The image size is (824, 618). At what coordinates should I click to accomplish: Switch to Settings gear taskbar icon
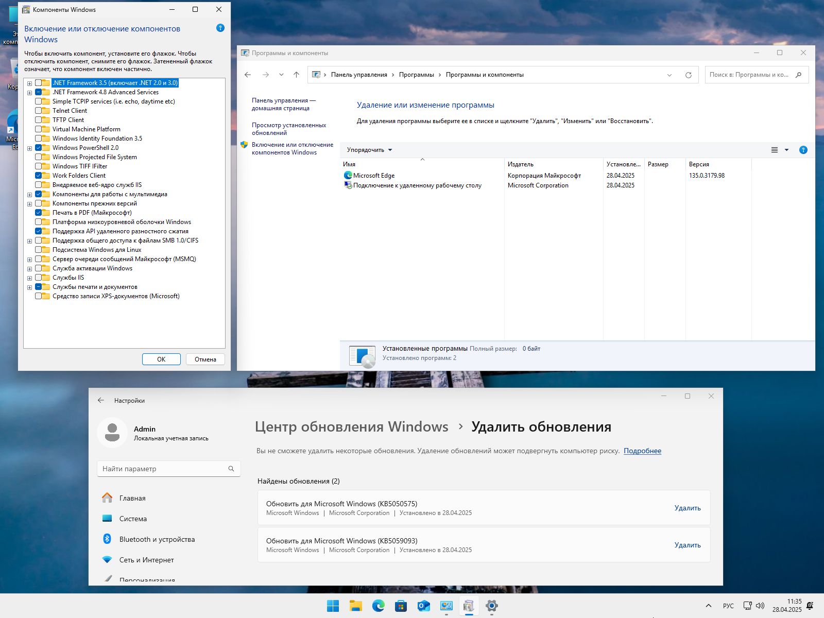[491, 606]
